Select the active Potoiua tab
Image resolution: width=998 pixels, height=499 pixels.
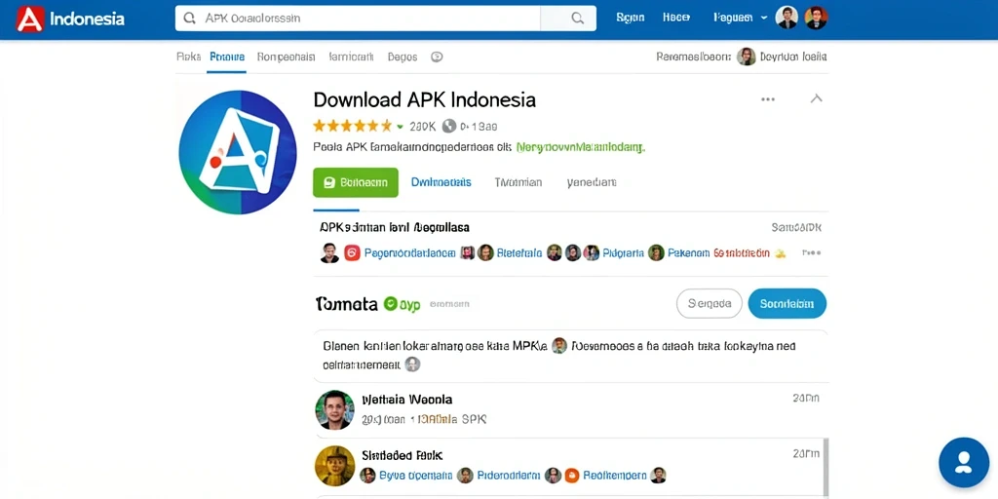click(x=227, y=57)
